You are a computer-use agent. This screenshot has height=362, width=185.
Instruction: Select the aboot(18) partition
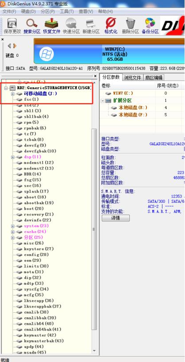(35, 197)
